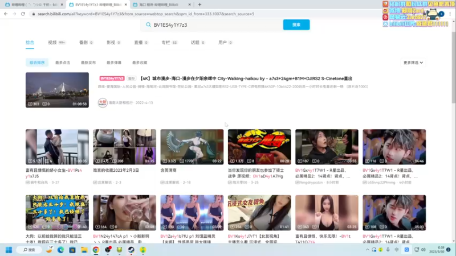Open uploader avatar of 海南大新相机行
This screenshot has width=456, height=256.
pos(103,103)
